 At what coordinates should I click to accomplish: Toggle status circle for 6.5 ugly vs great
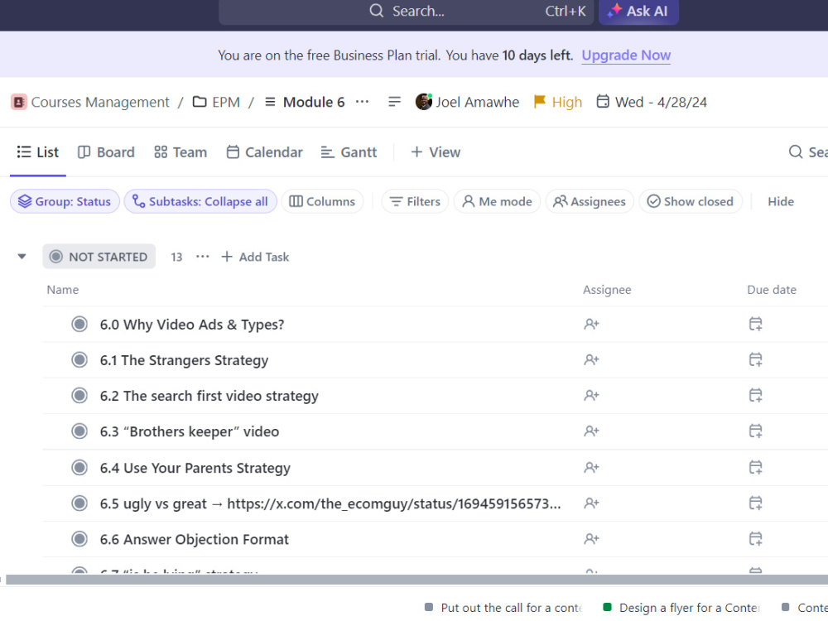(x=79, y=503)
